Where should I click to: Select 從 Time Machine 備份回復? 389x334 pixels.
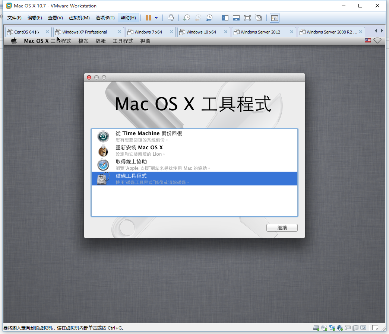pyautogui.click(x=194, y=136)
